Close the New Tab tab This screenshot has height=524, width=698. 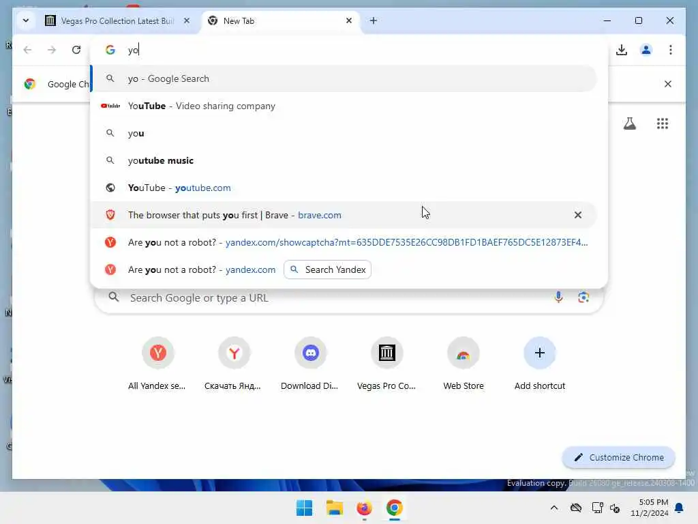tap(349, 20)
